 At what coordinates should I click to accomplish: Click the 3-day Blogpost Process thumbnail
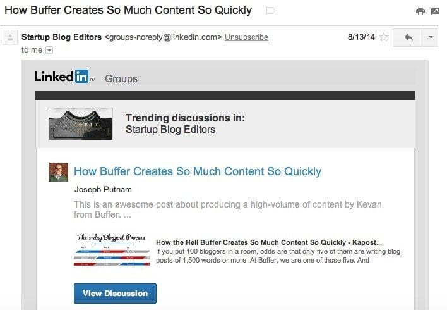(x=112, y=250)
